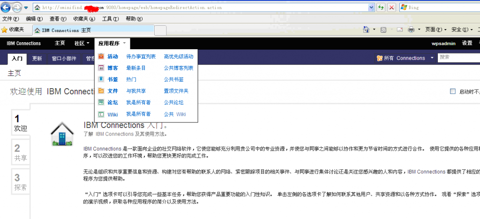Open the 文件(F) menu
Image resolution: width=480 pixels, height=219 pixels.
coord(11,19)
